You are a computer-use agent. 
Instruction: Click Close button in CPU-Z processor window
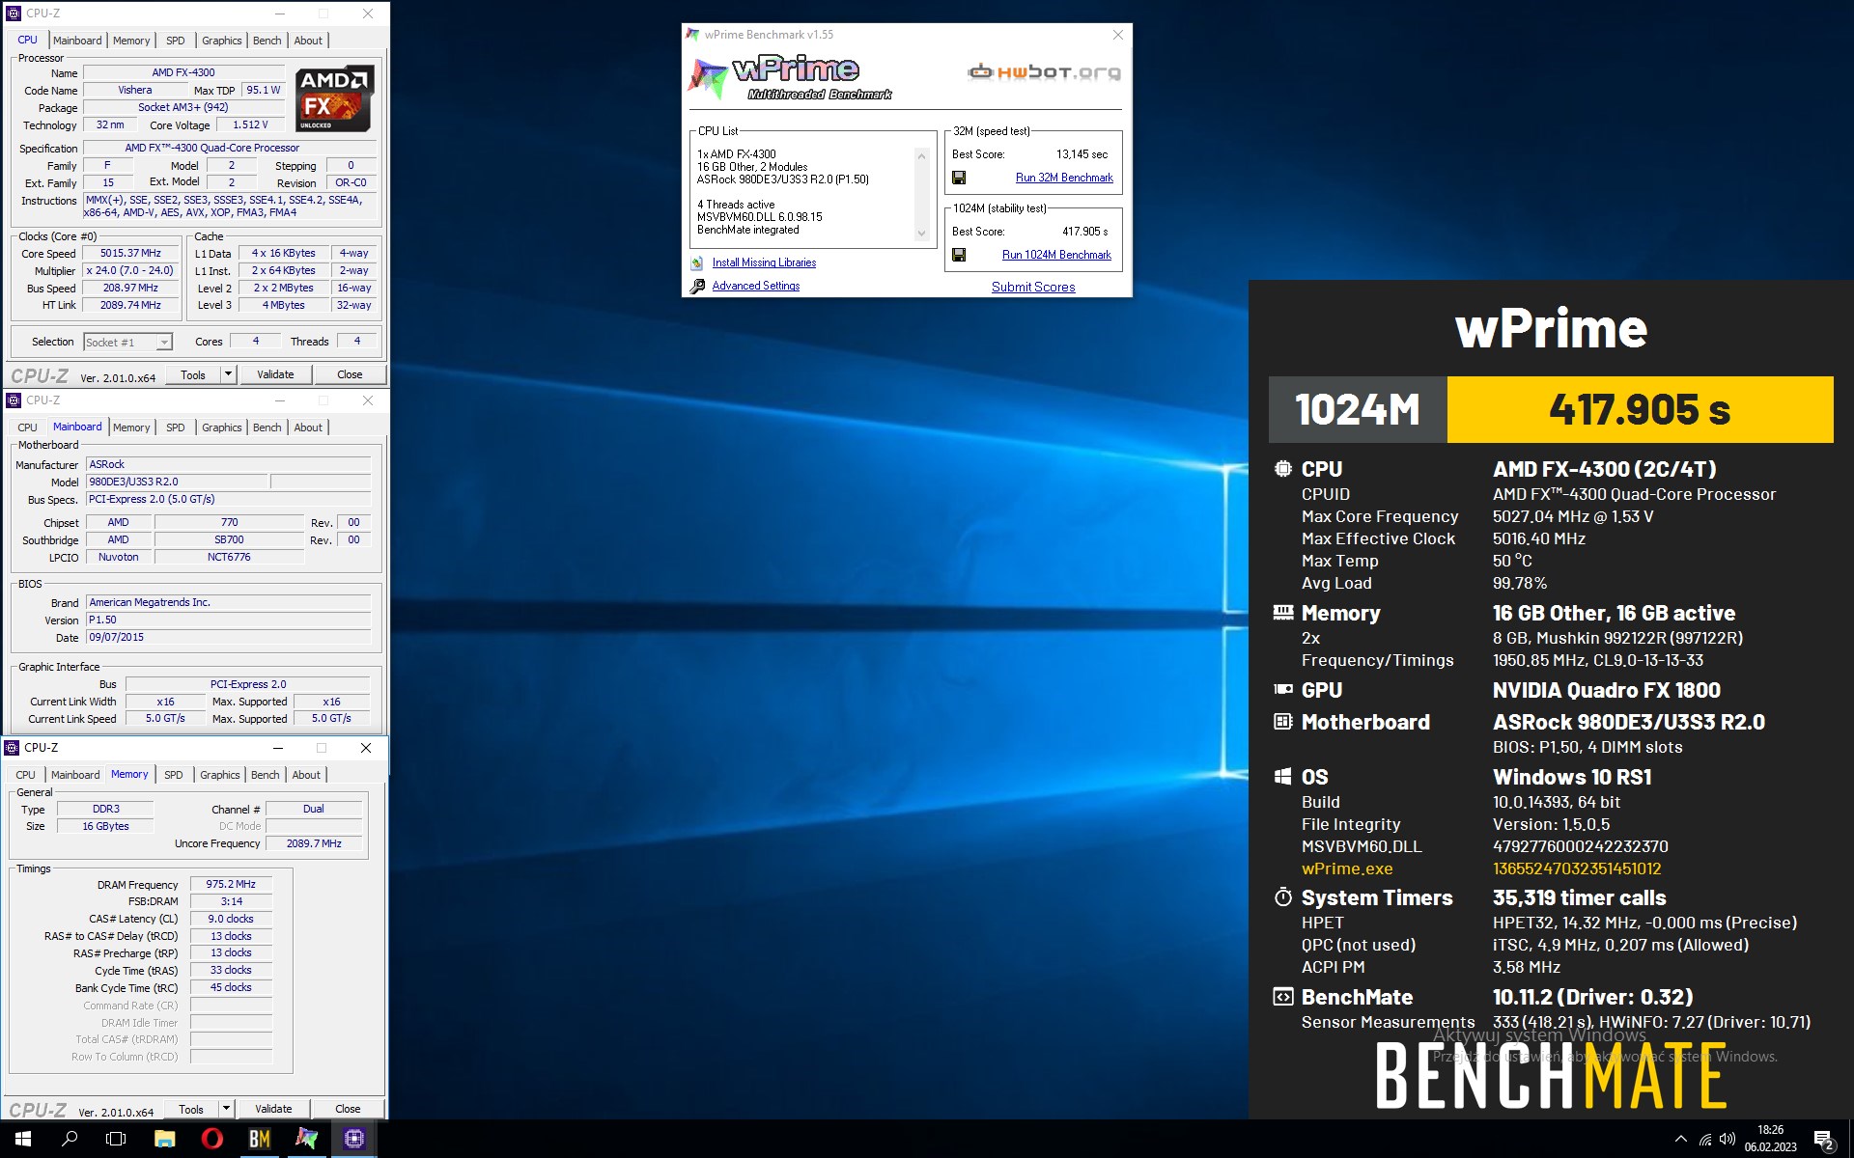(350, 374)
